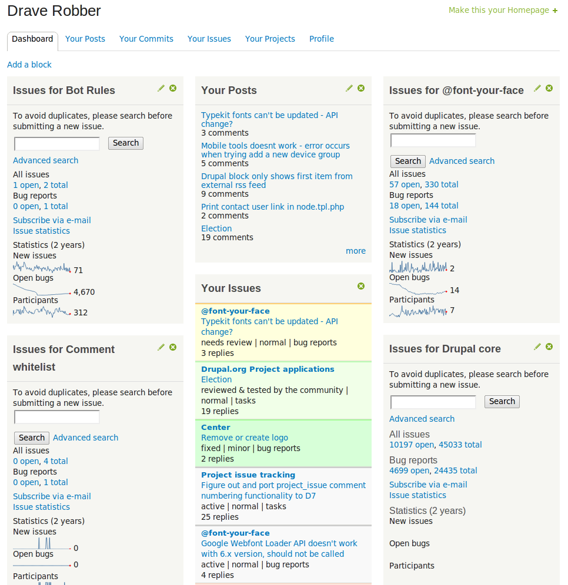Click Search button in Drupal core block
The image size is (568, 585).
click(x=502, y=401)
